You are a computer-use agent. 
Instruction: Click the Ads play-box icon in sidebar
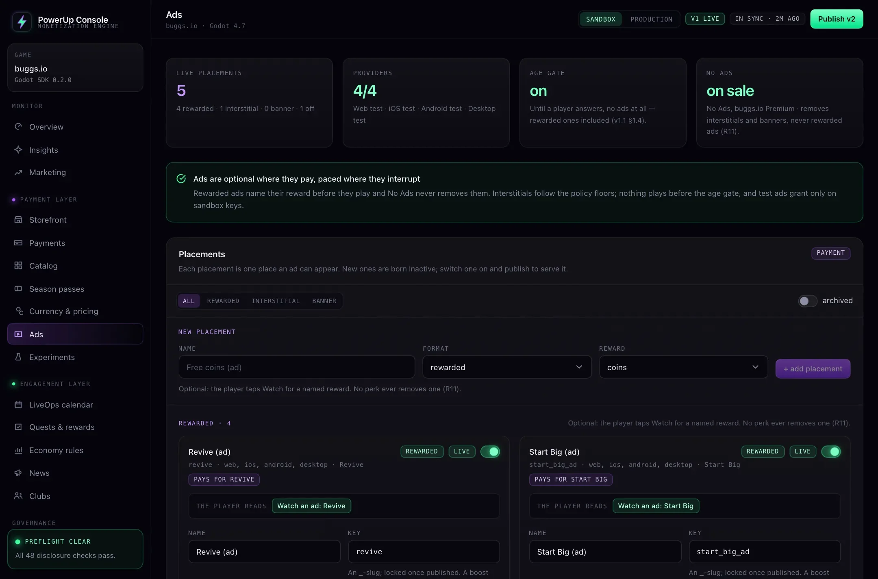tap(18, 334)
